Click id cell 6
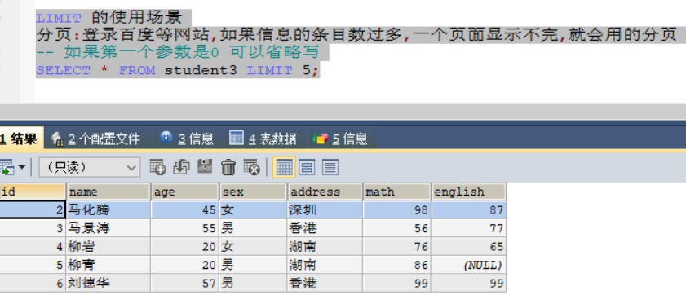Viewport: 686px width, 295px height. 33,284
